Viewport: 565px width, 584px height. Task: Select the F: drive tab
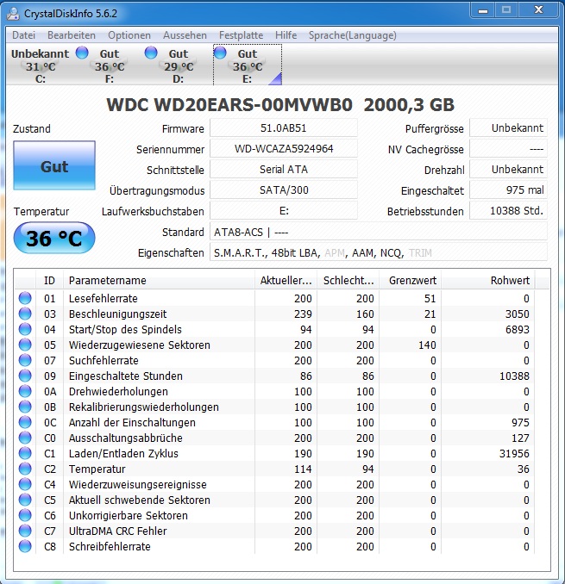(109, 65)
